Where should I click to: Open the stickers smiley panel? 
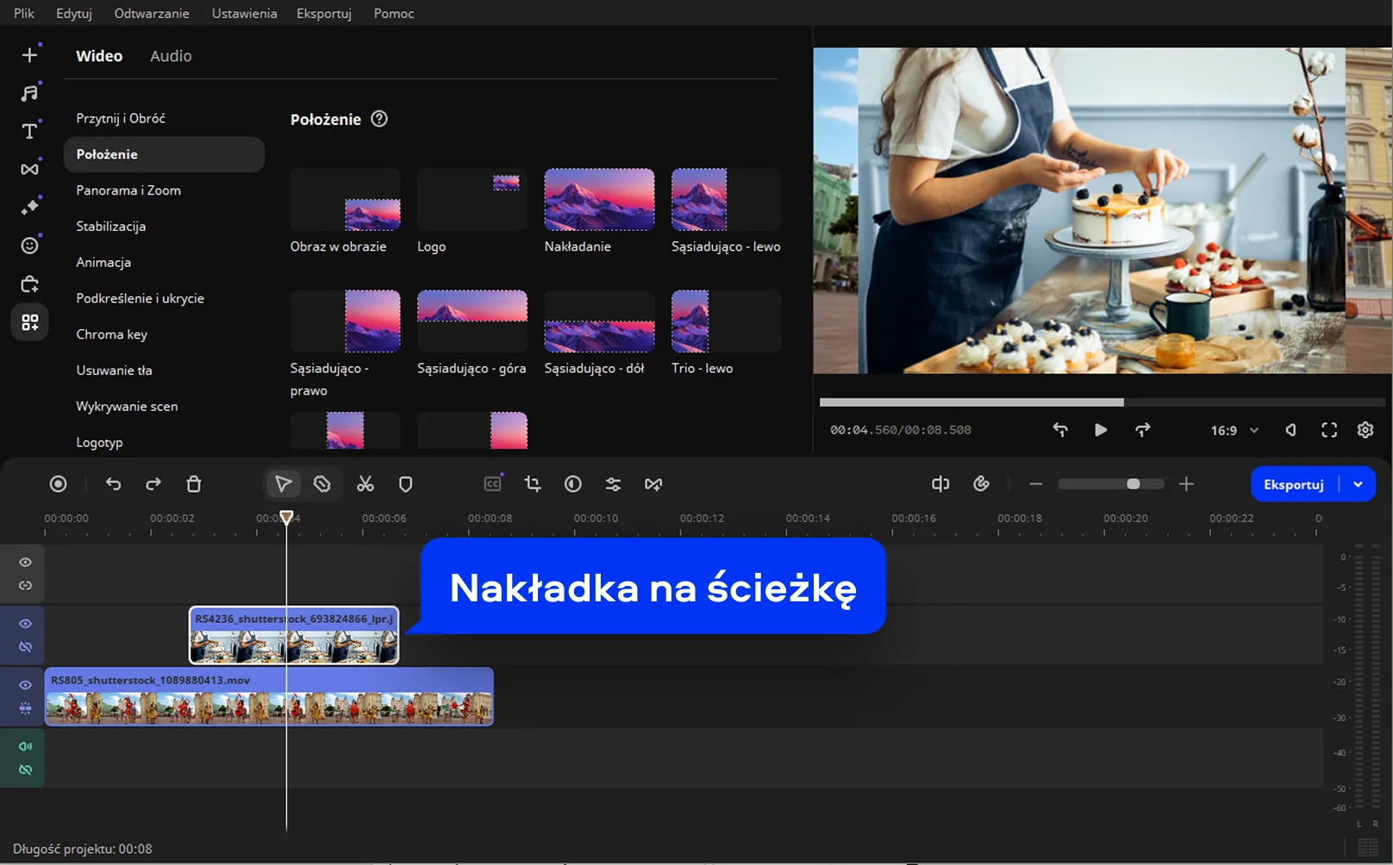[29, 246]
